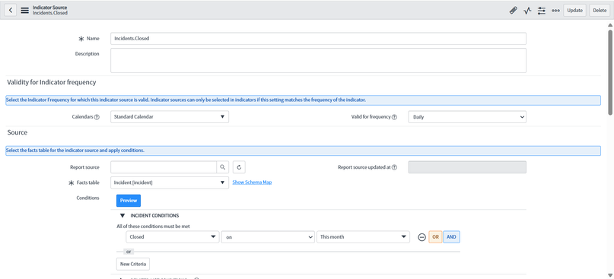The image size is (614, 279).
Task: Add an AND condition
Action: [x=451, y=237]
